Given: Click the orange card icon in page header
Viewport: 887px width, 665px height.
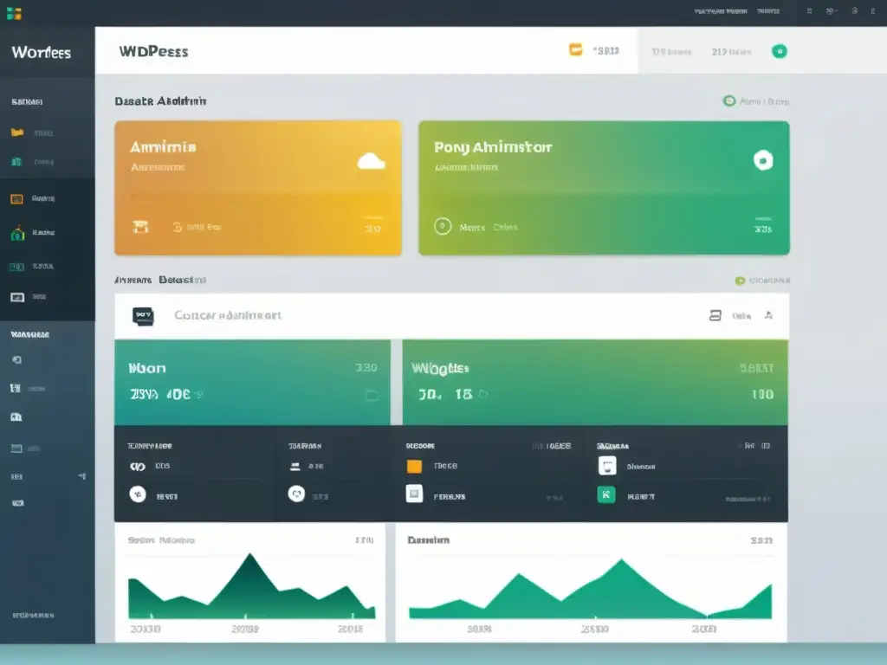Looking at the screenshot, I should coord(575,49).
